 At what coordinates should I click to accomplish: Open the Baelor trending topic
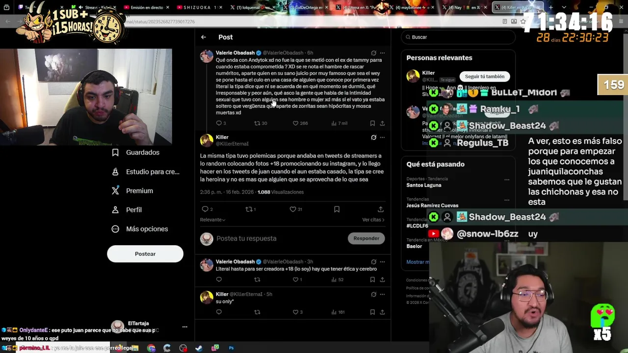(x=414, y=246)
